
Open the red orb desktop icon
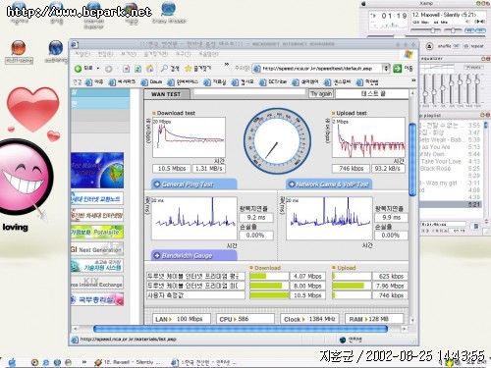(x=19, y=51)
